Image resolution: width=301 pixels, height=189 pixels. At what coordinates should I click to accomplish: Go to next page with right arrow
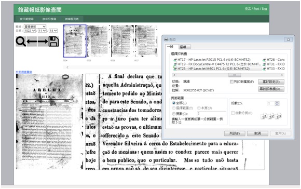click(x=43, y=42)
